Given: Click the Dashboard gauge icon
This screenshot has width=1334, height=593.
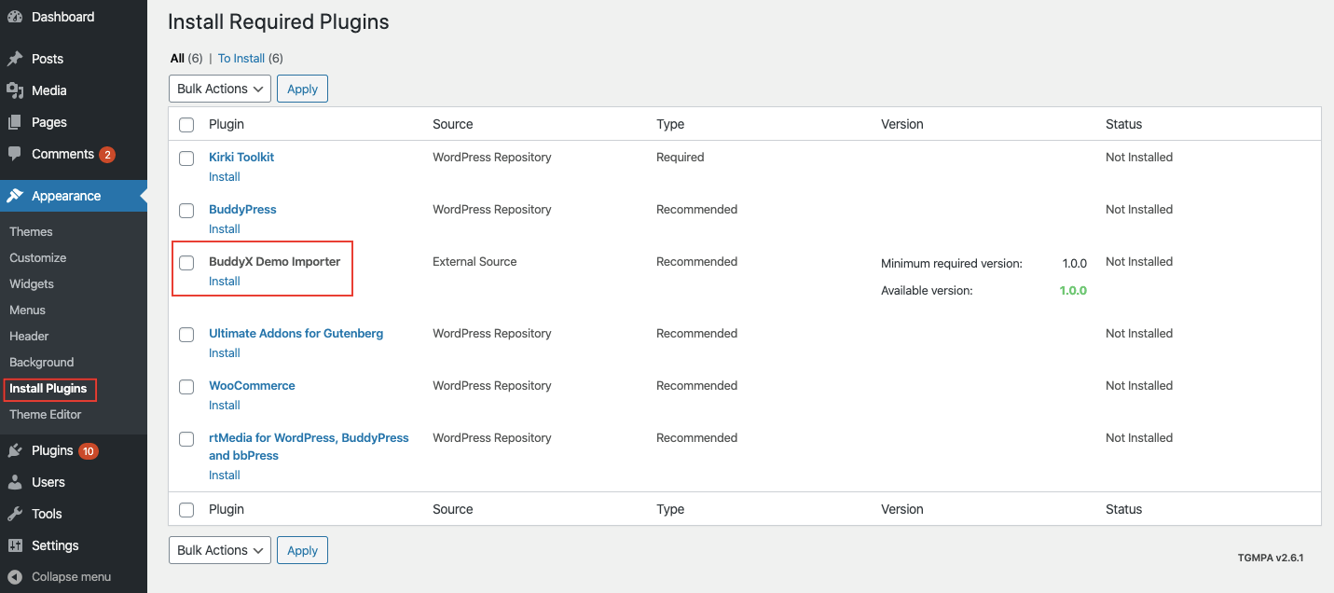Looking at the screenshot, I should tap(15, 17).
